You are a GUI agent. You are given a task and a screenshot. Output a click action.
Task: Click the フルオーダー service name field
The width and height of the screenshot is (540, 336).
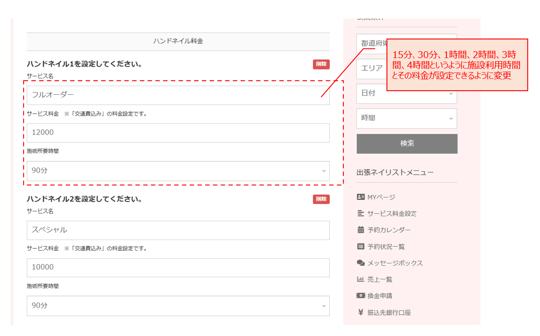178,95
